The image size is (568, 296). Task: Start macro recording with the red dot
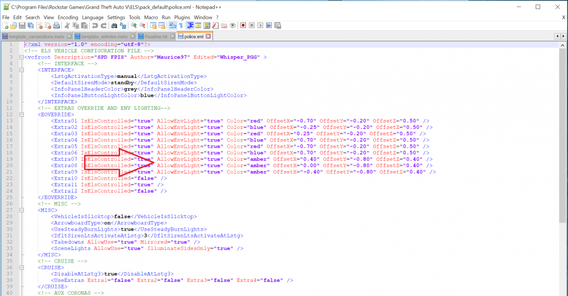[243, 26]
